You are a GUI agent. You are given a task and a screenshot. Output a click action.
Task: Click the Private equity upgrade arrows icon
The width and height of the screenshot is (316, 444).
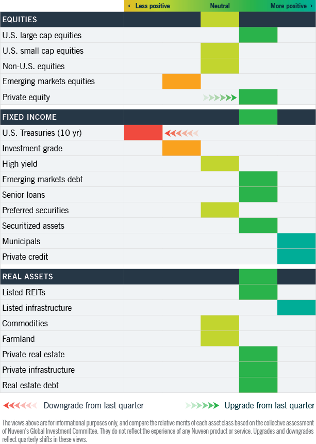(x=220, y=97)
